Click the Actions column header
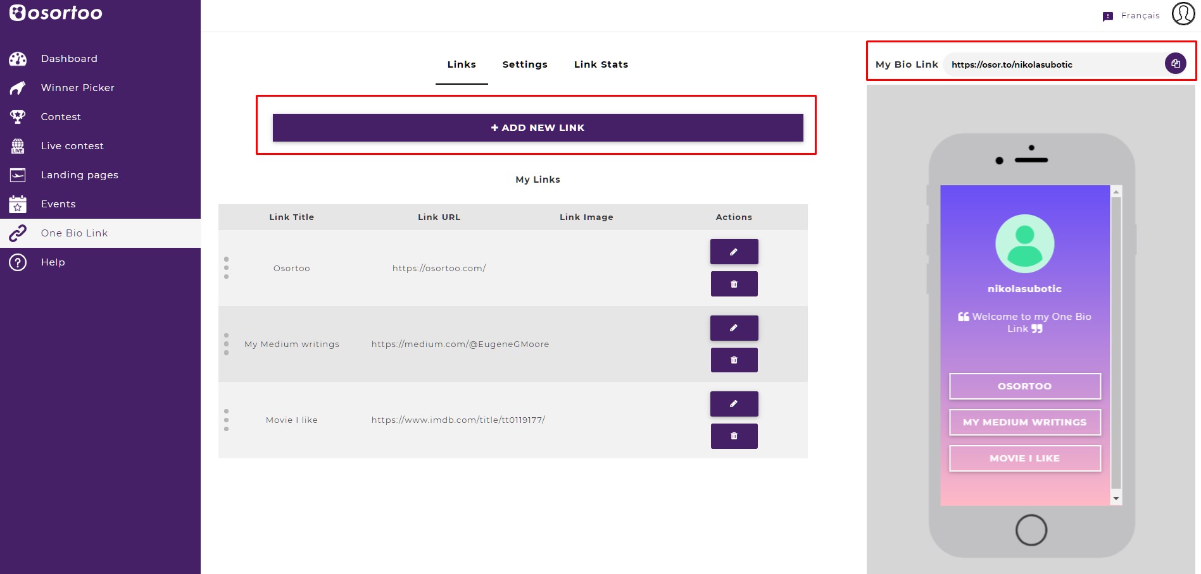 pyautogui.click(x=734, y=217)
